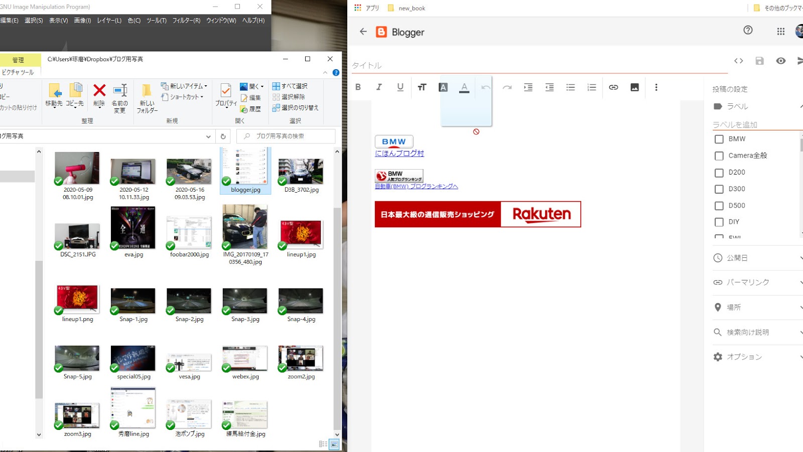The image size is (803, 452).
Task: Click the Rakuten banner image
Action: click(478, 214)
